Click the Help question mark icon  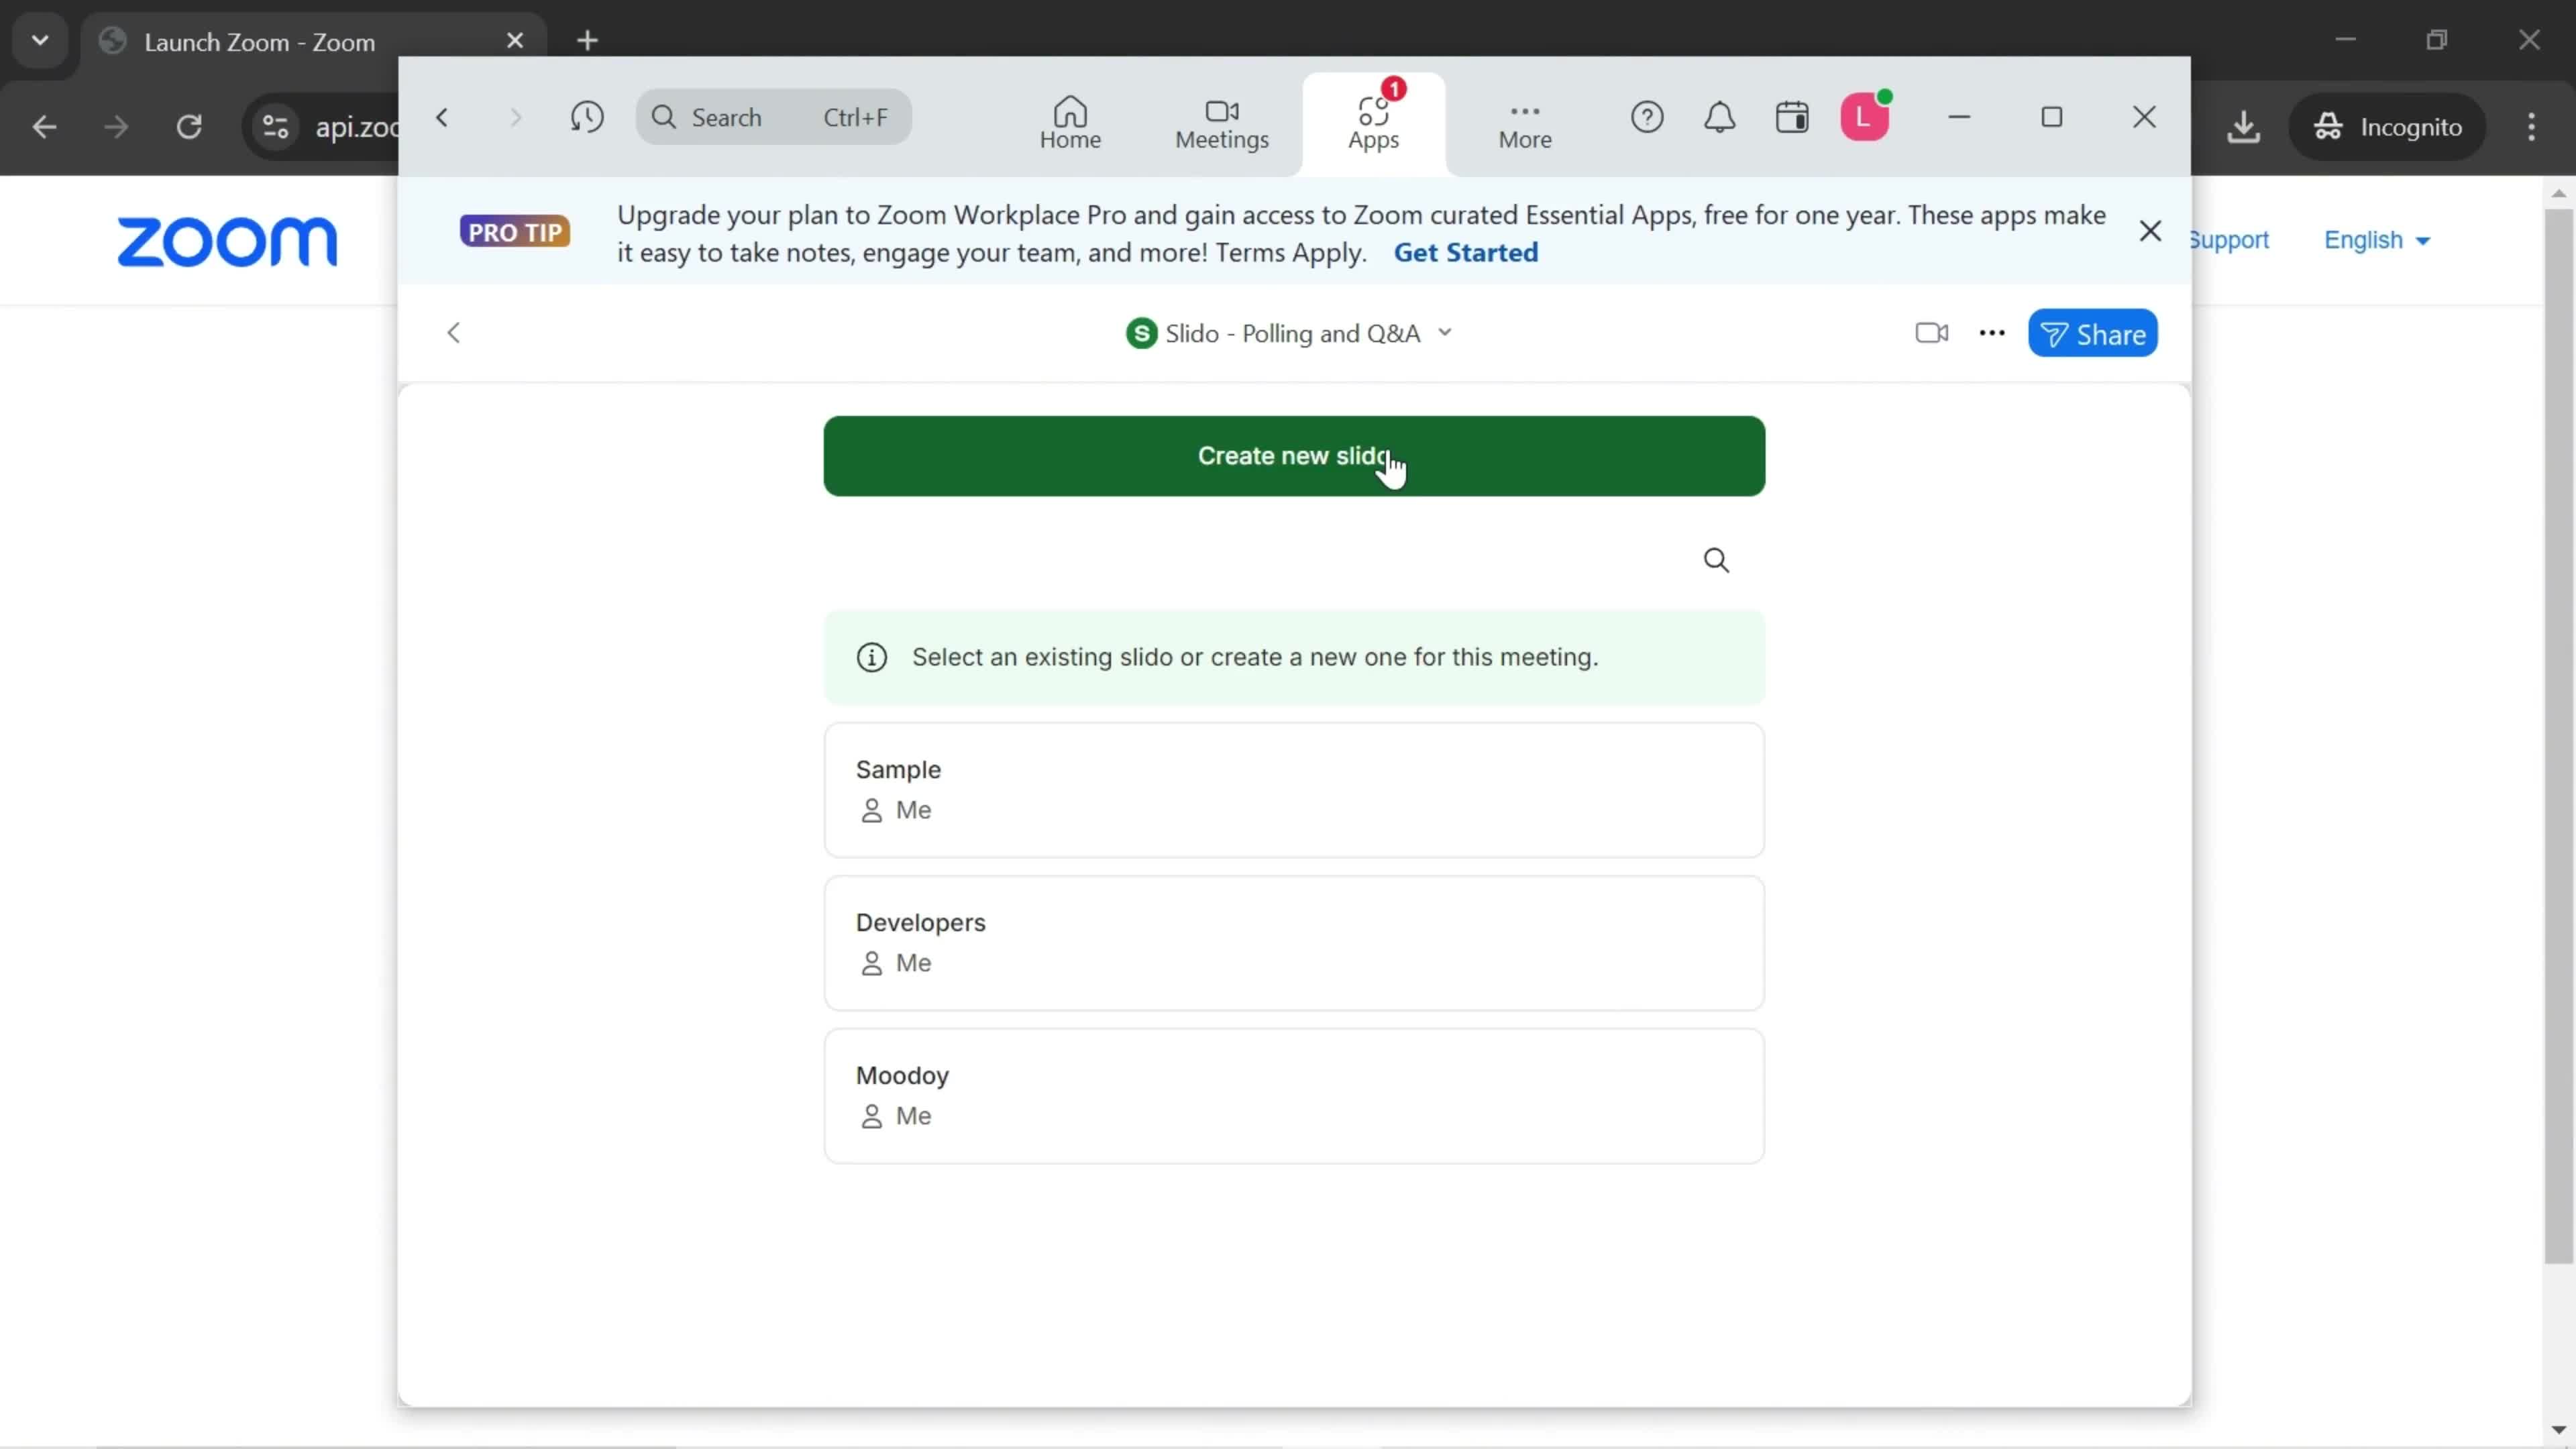[x=1647, y=117]
